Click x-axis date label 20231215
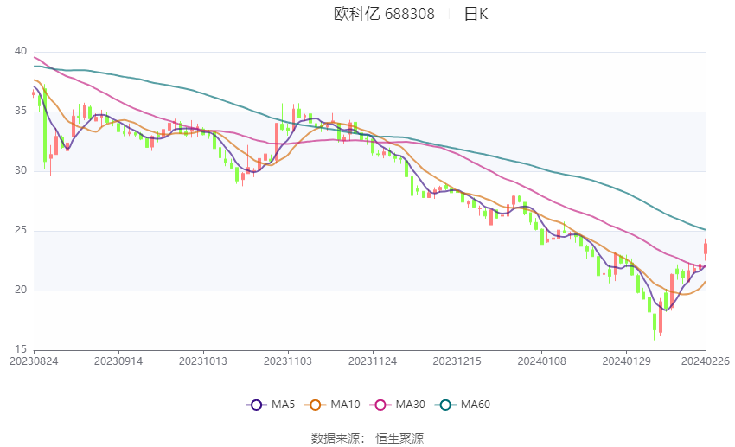Screen dimensions: 735x447 click(x=457, y=361)
